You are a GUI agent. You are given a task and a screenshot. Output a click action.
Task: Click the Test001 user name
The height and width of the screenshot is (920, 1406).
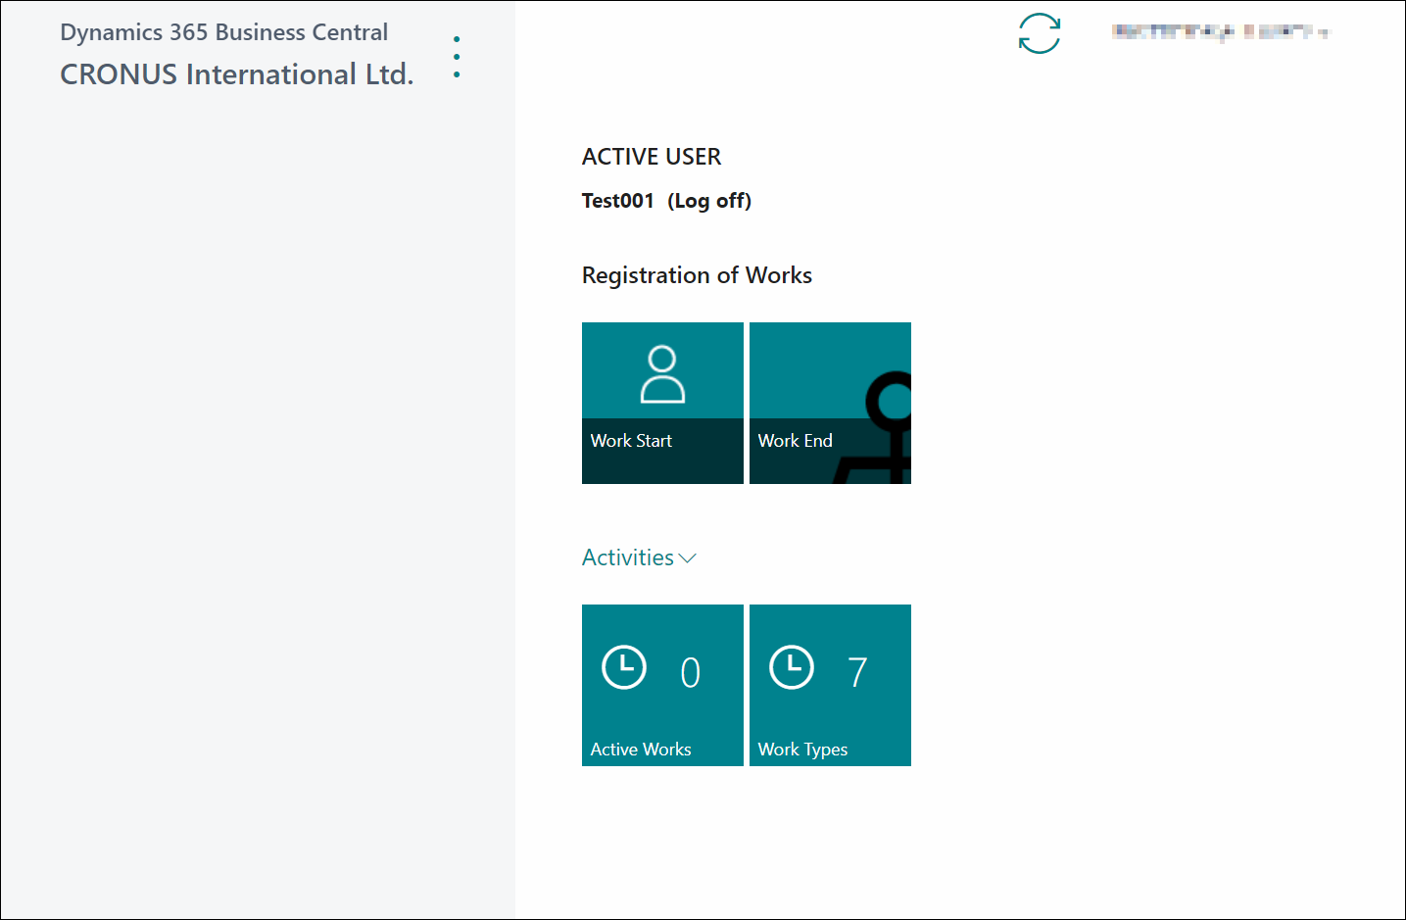pos(617,201)
